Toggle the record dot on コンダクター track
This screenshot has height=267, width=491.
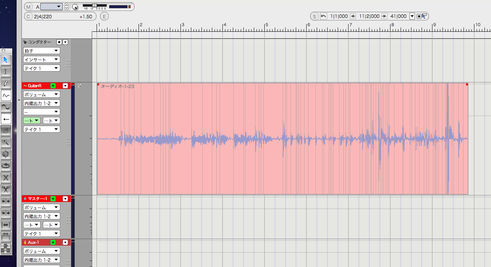pos(59,42)
